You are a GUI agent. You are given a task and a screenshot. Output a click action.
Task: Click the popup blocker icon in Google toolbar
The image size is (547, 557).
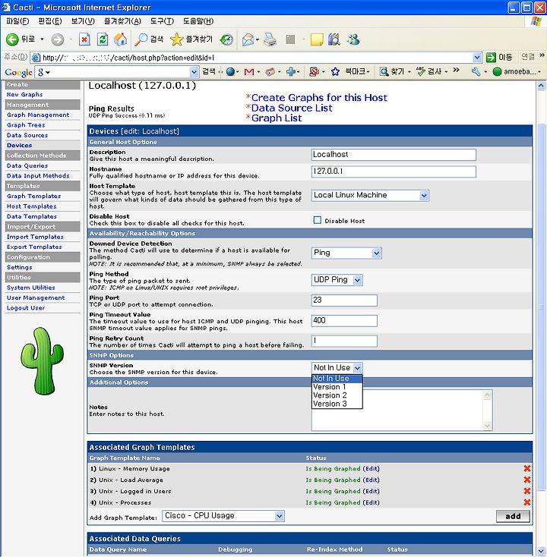(x=314, y=72)
